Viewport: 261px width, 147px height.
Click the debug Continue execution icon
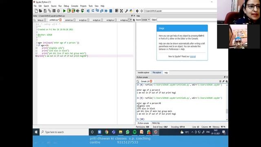pyautogui.click(x=106, y=11)
